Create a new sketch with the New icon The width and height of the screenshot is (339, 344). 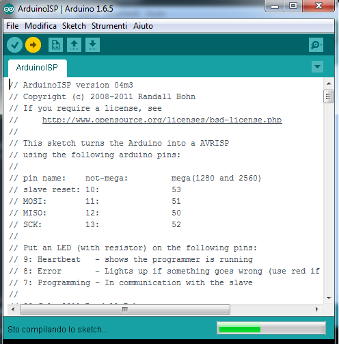point(55,45)
